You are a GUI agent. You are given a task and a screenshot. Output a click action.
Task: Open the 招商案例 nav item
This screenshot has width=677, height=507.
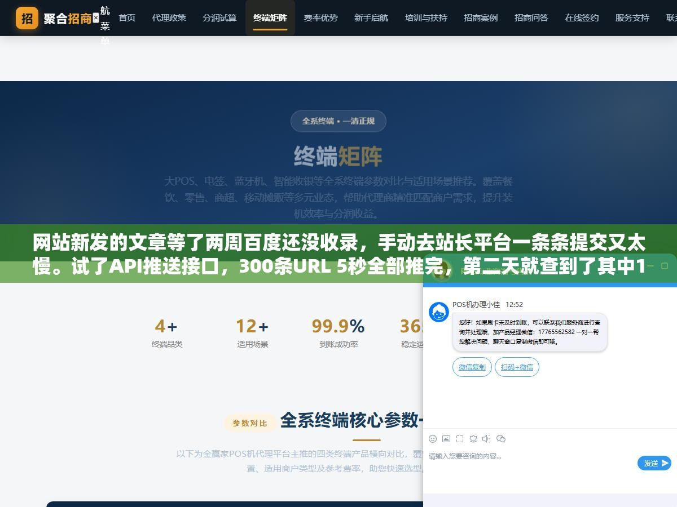tap(481, 18)
